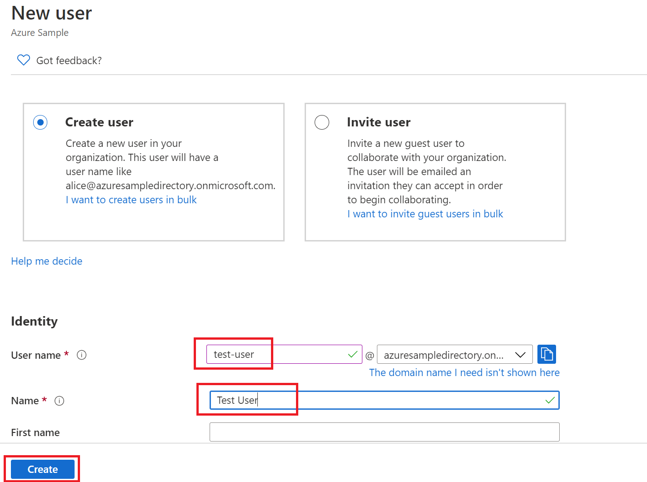Open the info tooltip beside Name field

(60, 401)
